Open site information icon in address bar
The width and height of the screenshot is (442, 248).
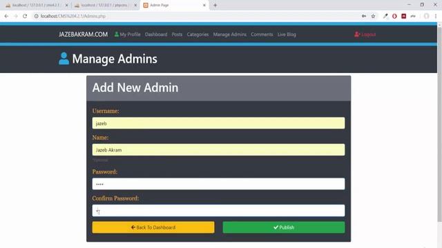tap(36, 17)
